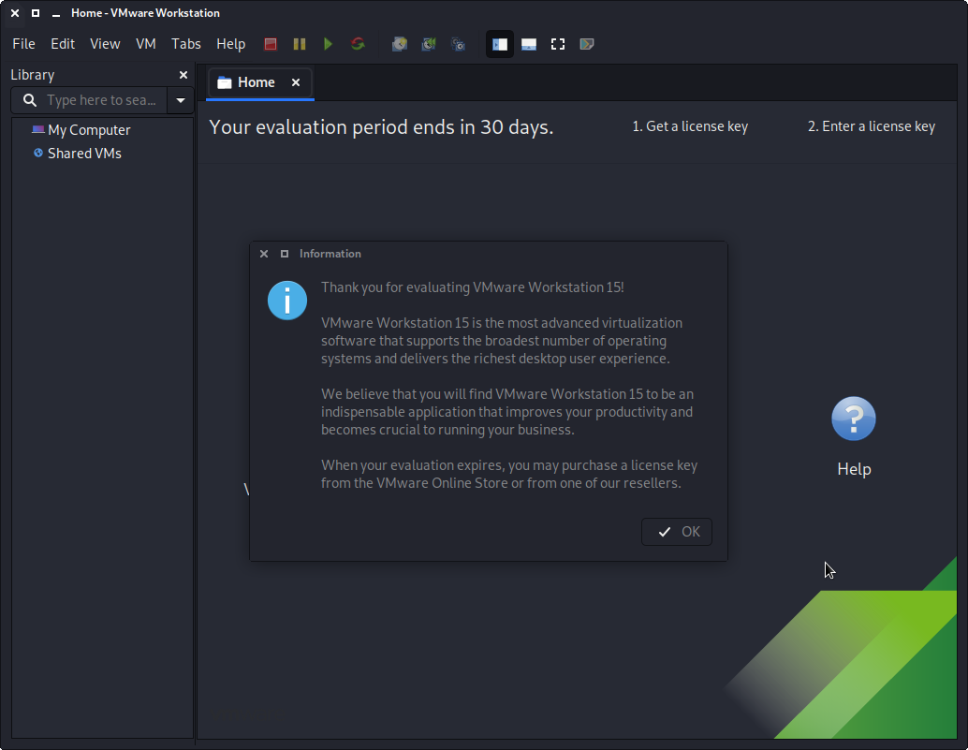Click the Unity mode toolbar icon

pos(587,44)
